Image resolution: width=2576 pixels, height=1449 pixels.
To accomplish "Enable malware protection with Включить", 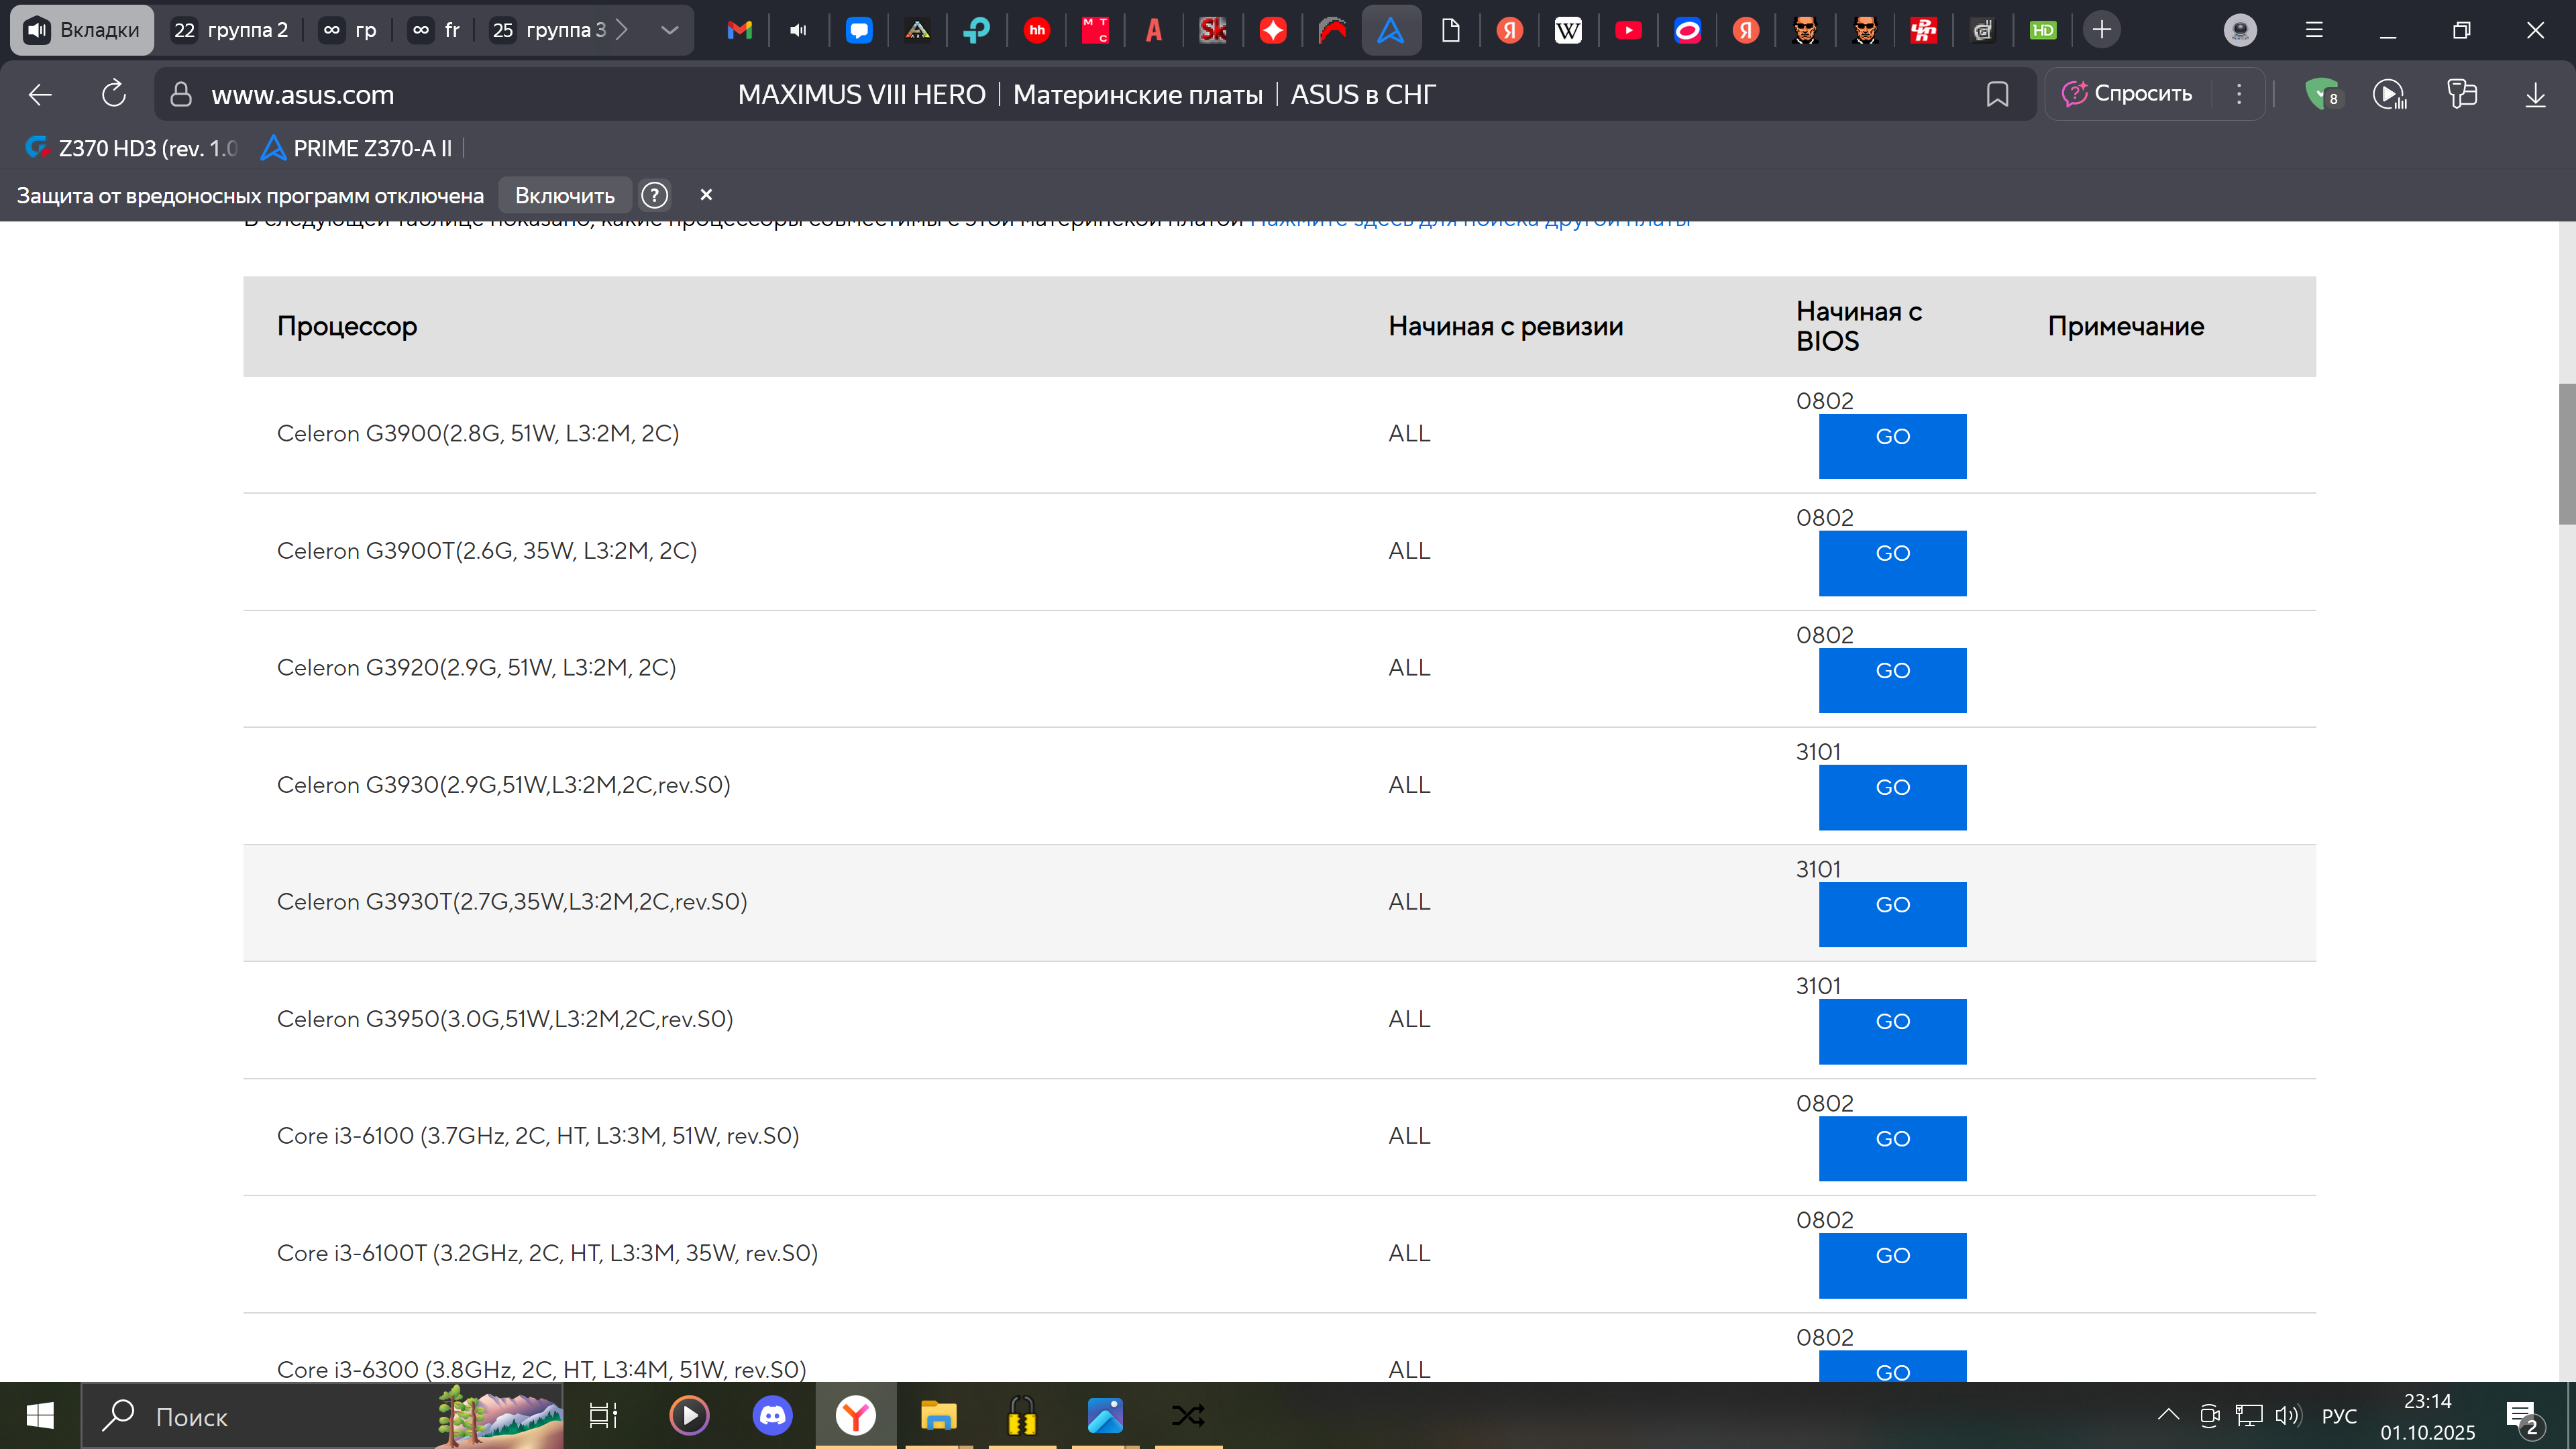I will [x=565, y=195].
